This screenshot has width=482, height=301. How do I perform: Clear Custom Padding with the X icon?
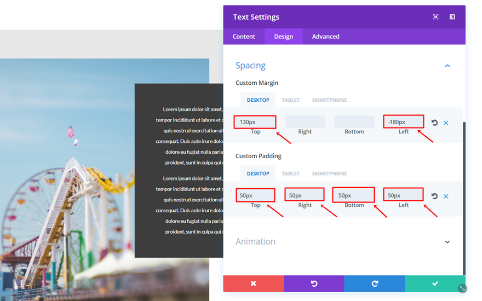(446, 196)
